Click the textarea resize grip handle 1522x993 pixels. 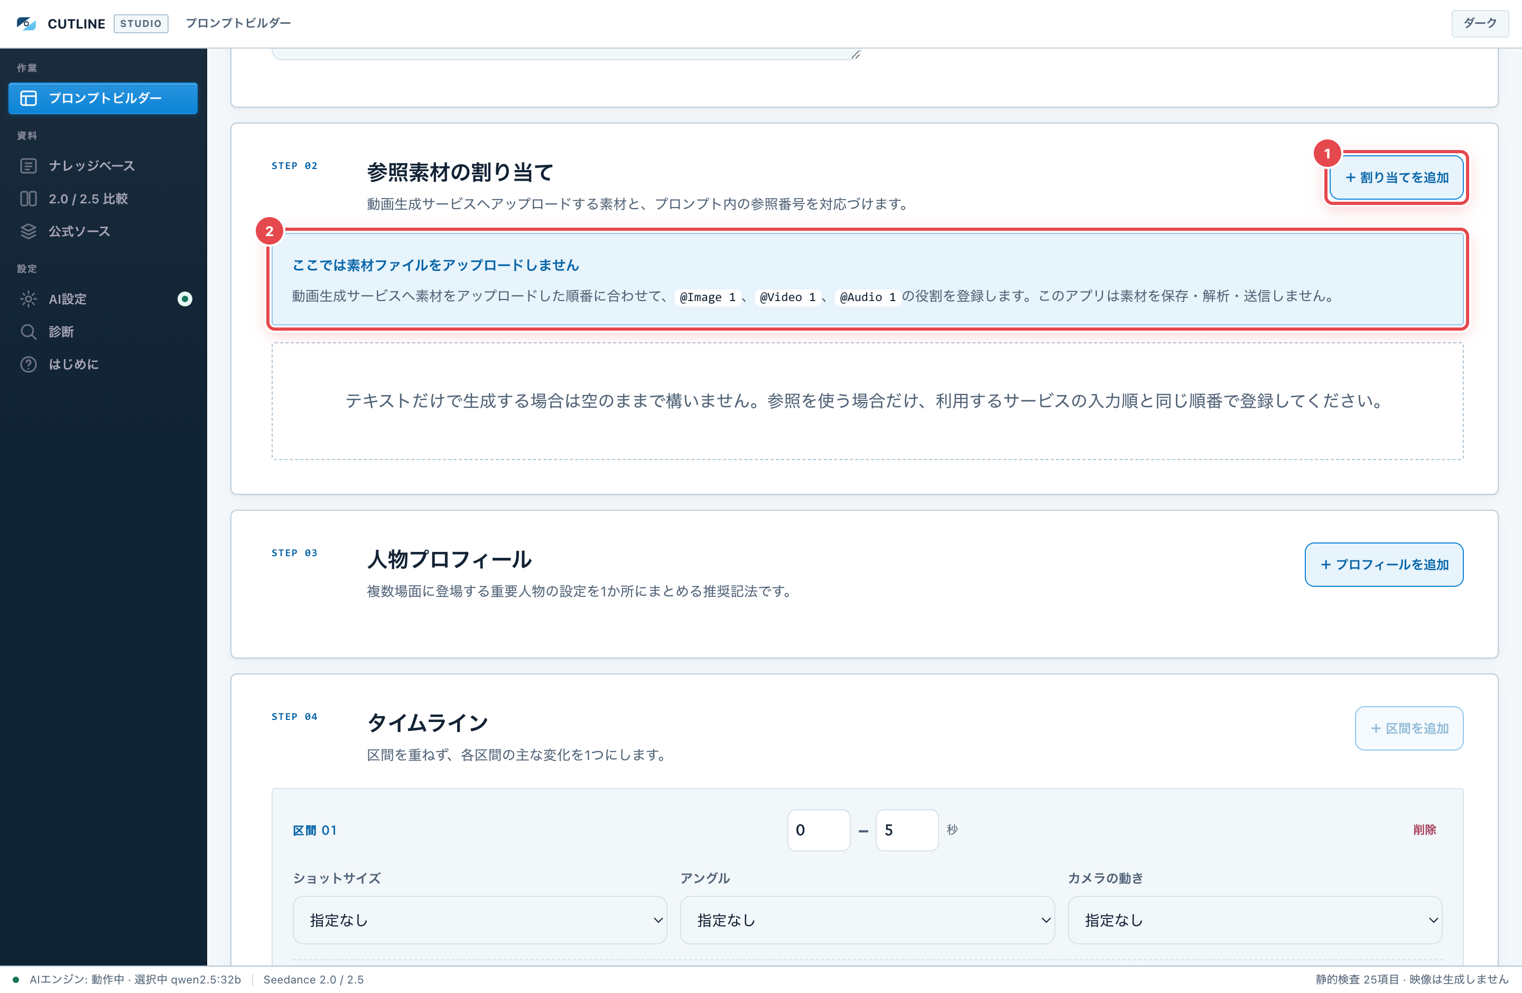pyautogui.click(x=855, y=54)
